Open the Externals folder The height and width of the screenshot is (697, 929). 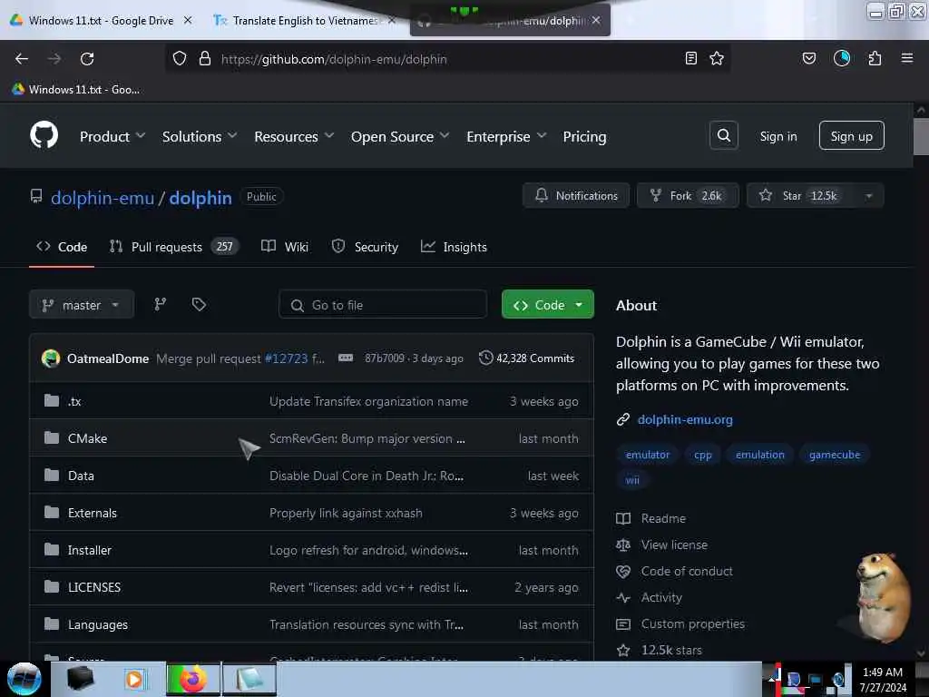(93, 514)
